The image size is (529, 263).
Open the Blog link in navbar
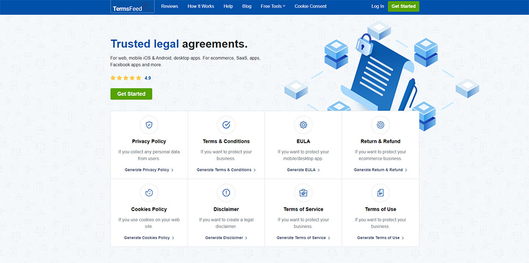click(247, 6)
